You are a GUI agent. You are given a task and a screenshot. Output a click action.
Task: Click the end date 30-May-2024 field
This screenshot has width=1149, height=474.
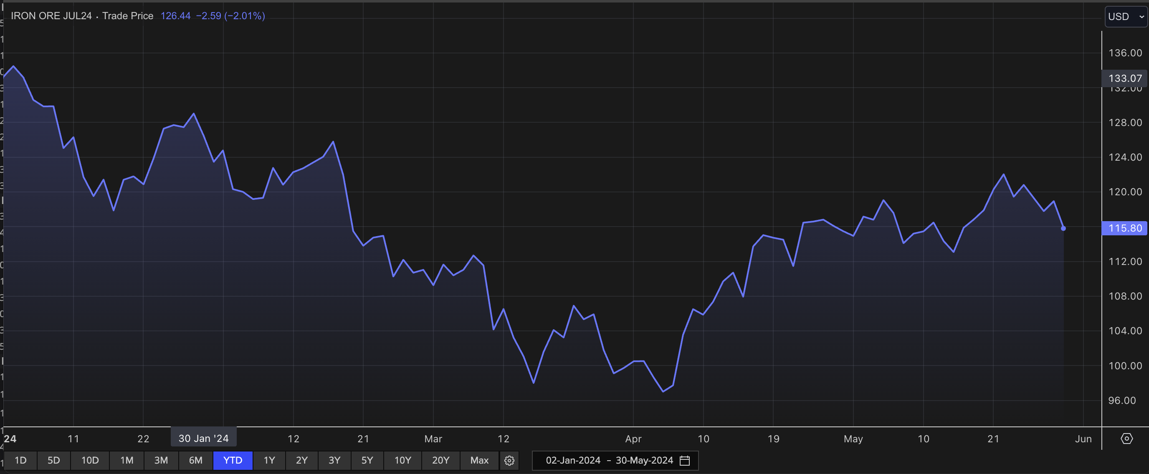(644, 460)
